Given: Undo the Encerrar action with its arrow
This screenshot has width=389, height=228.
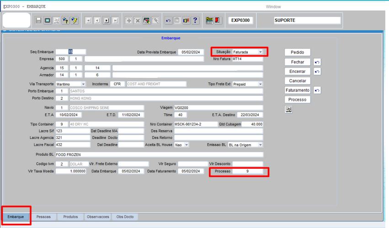Looking at the screenshot, I should tap(317, 72).
